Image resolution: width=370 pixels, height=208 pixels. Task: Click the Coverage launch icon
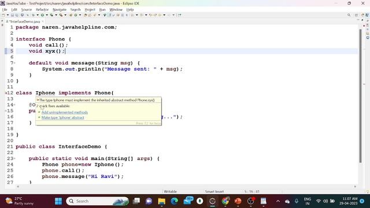tap(51, 15)
